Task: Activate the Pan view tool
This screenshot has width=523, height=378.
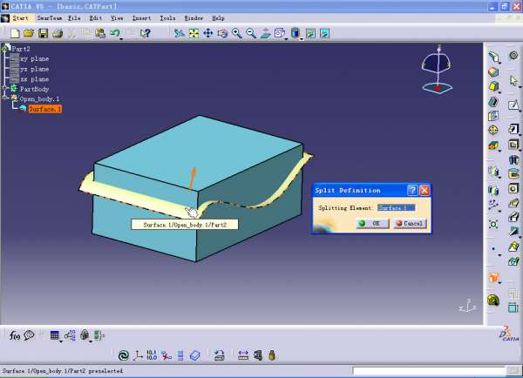Action: pos(208,34)
